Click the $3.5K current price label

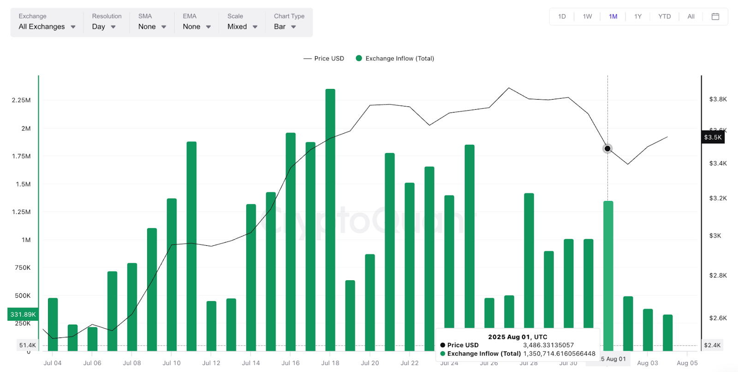pos(713,137)
